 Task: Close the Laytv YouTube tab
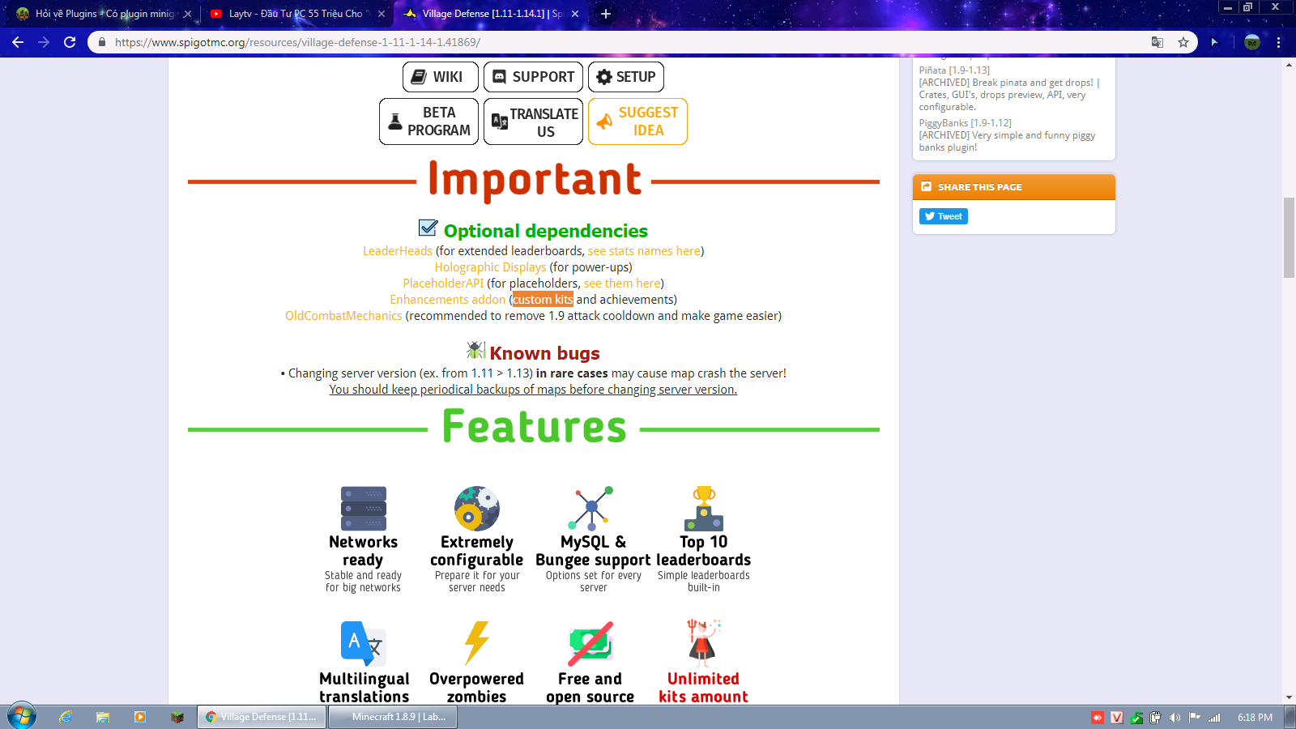tap(382, 14)
